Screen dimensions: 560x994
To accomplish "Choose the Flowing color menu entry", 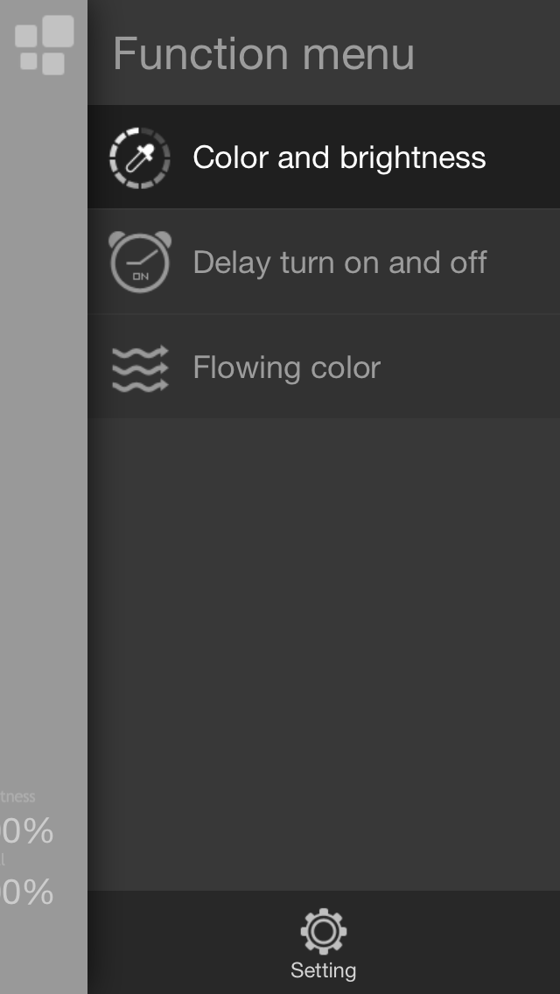I will [x=324, y=367].
